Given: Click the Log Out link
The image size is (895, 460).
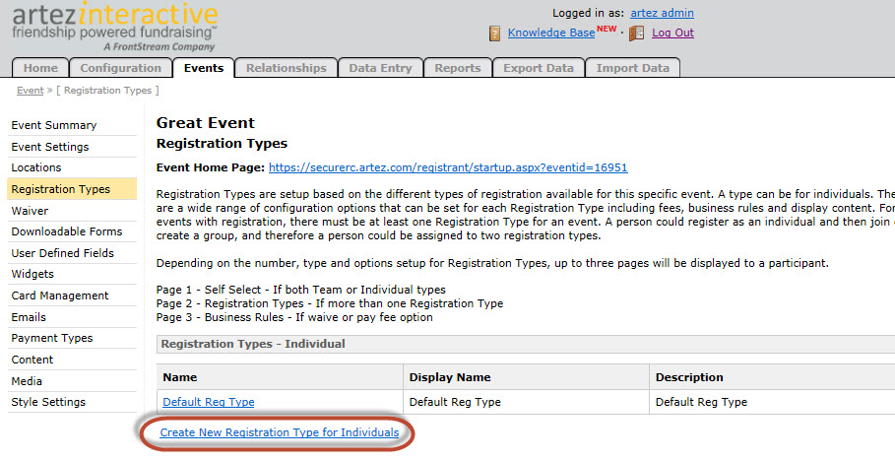Looking at the screenshot, I should tap(672, 33).
